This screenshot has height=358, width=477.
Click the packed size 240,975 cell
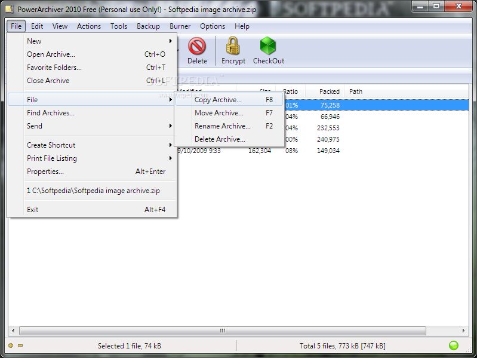click(328, 139)
